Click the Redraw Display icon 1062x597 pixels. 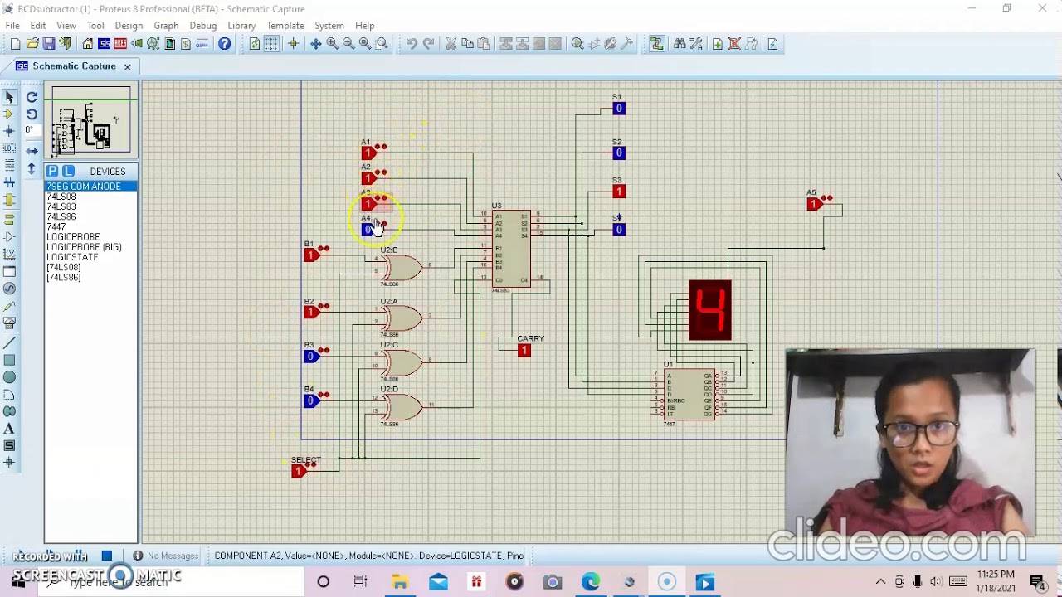pos(255,44)
